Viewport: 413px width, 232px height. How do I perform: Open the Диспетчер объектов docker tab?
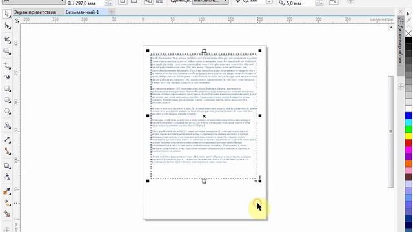coord(401,45)
